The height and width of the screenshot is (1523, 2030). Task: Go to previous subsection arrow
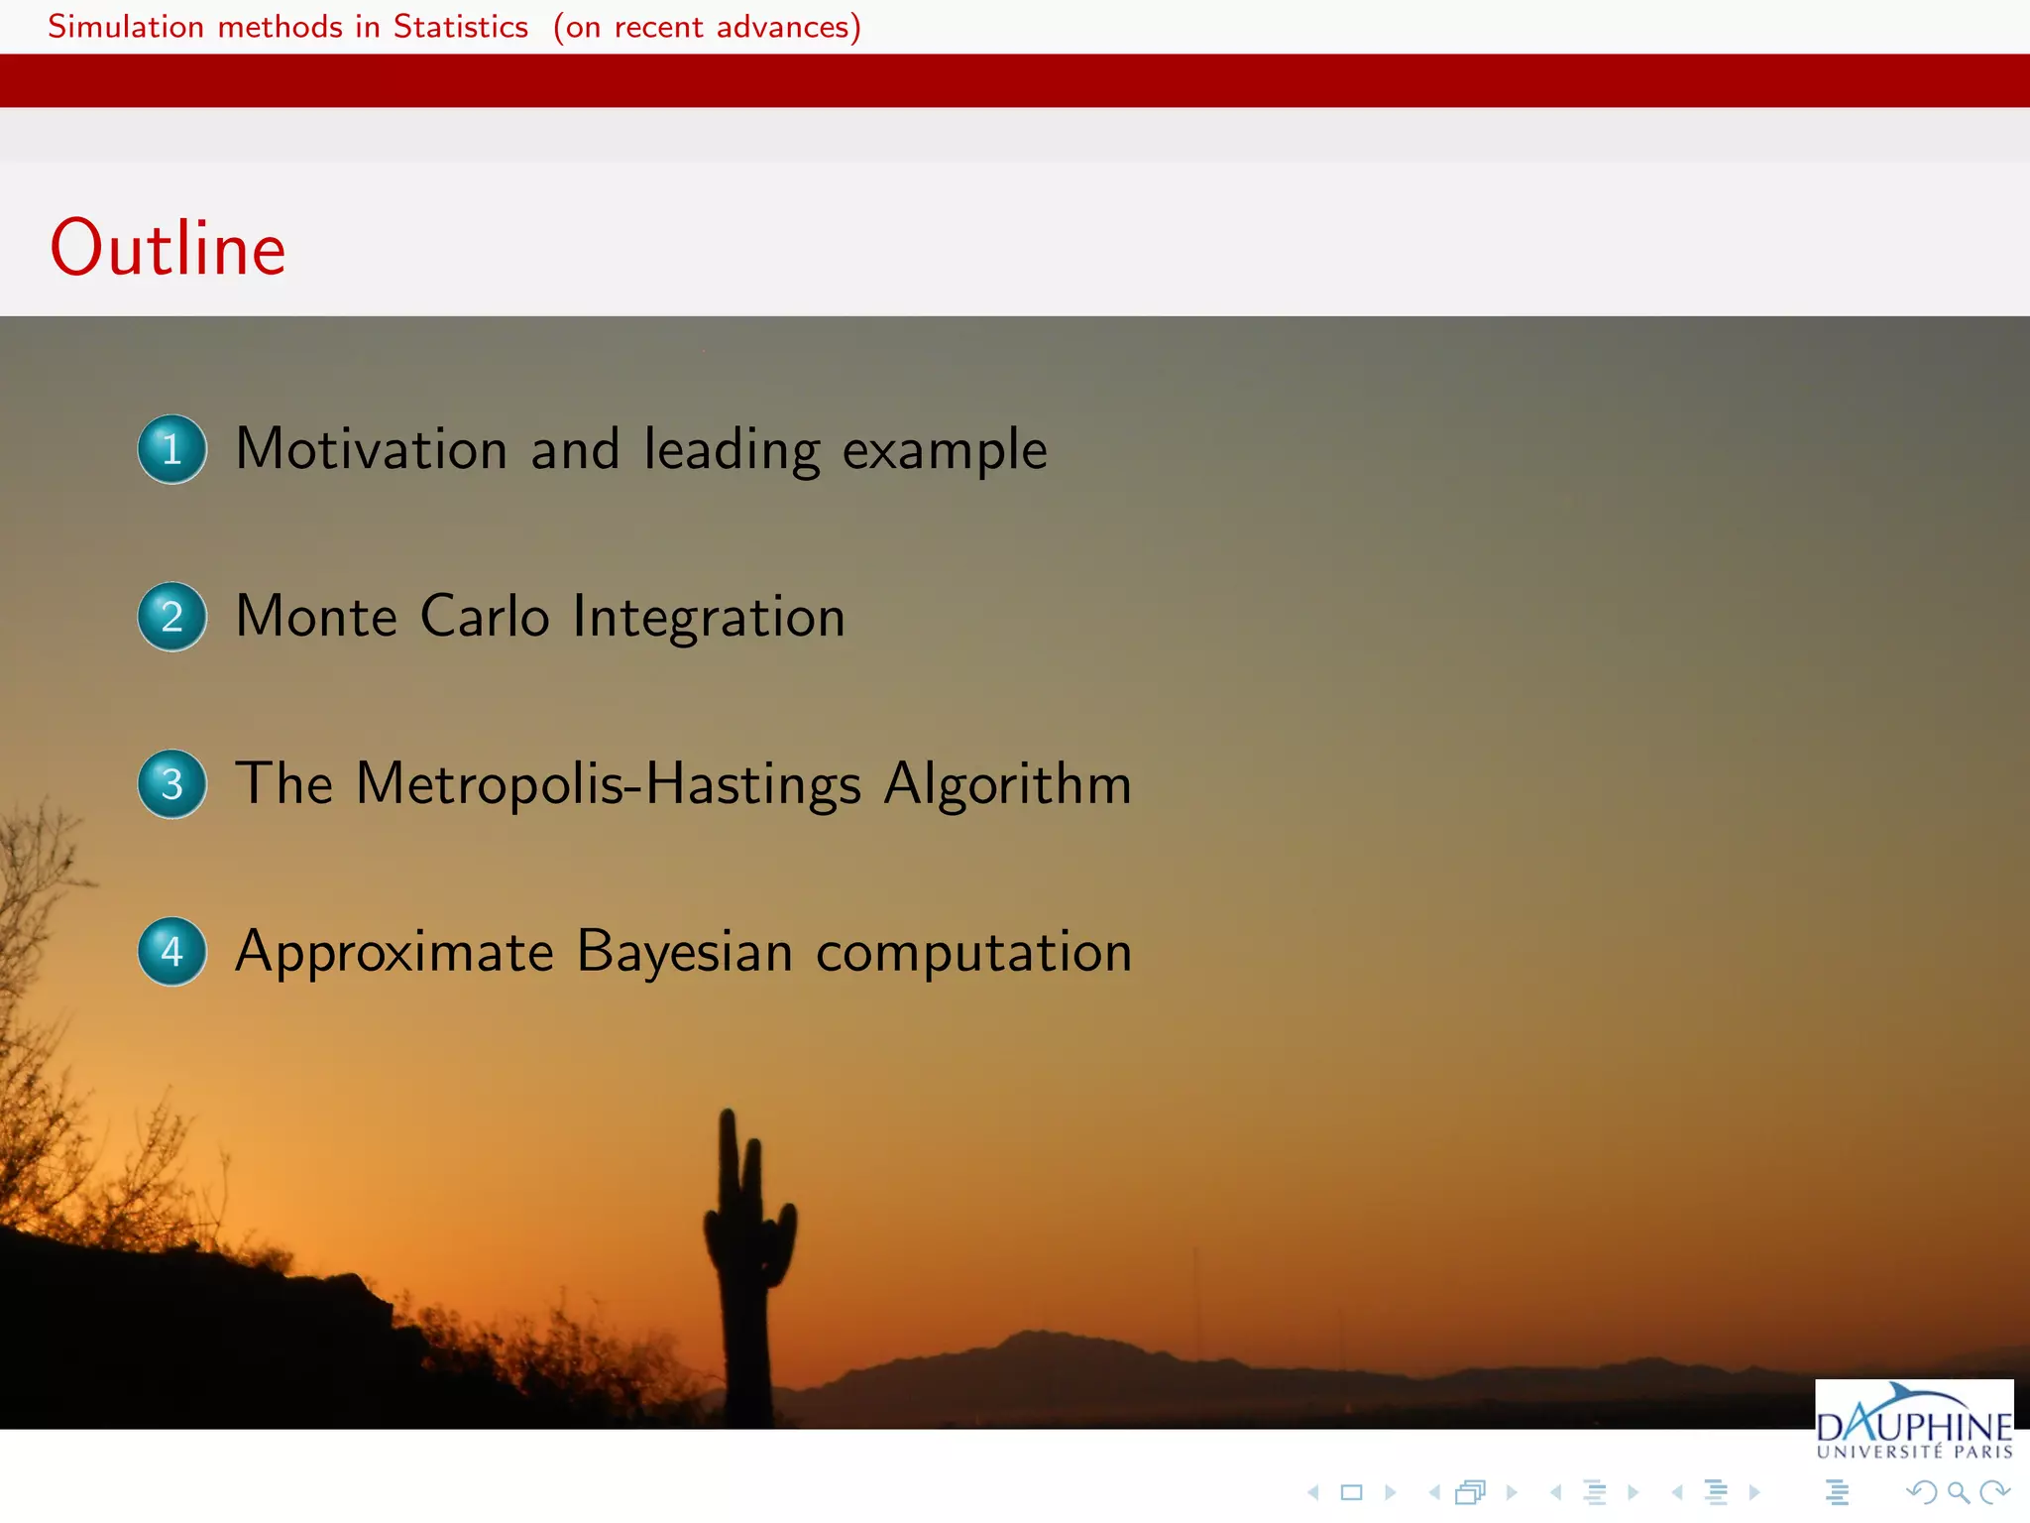point(1556,1492)
